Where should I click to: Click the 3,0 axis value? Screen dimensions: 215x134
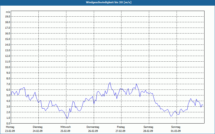[x=8, y=106]
